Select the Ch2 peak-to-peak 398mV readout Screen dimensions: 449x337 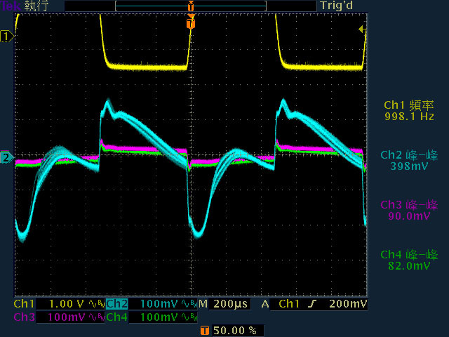[x=409, y=161]
